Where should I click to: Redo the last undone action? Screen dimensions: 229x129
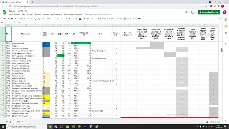click(x=9, y=19)
